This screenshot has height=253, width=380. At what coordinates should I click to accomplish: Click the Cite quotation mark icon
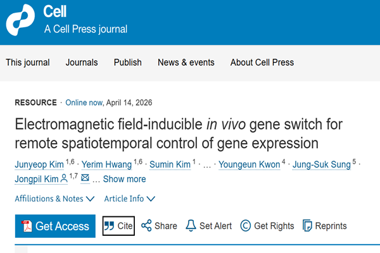pyautogui.click(x=108, y=226)
